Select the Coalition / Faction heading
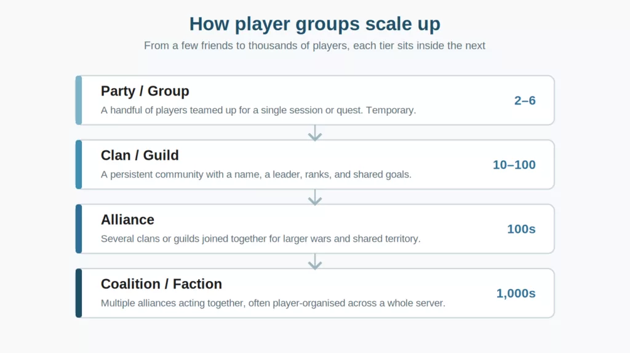 coord(161,284)
